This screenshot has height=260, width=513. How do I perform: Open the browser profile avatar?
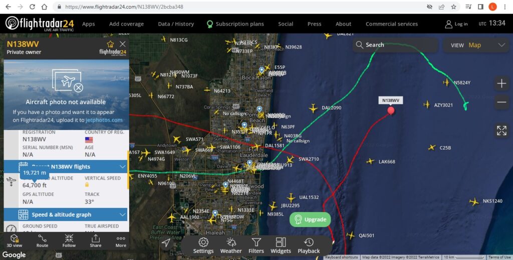[x=492, y=6]
